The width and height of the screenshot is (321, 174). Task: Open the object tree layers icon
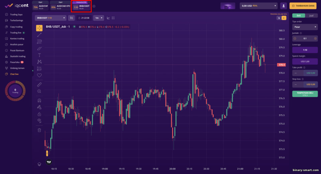pyautogui.click(x=39, y=164)
